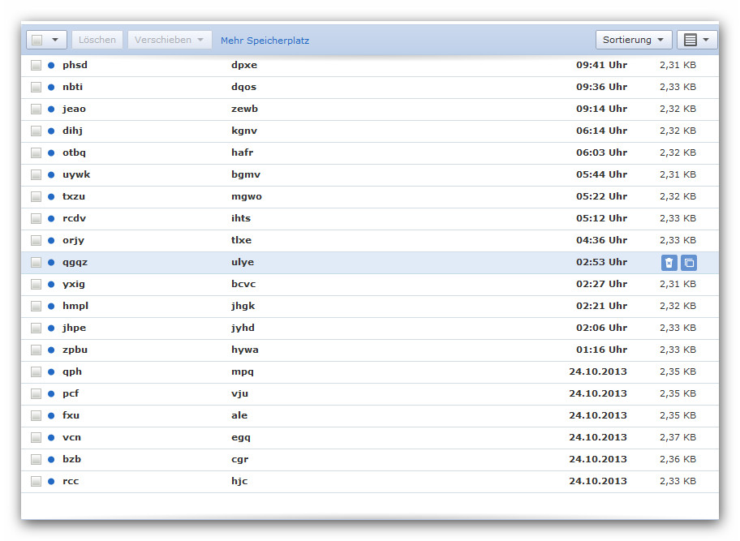Mark yxig as read via its dot

point(51,284)
